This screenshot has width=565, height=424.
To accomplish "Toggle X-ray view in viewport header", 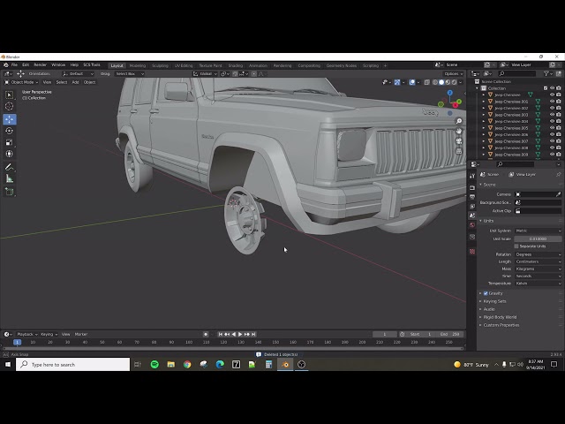I will (x=427, y=82).
